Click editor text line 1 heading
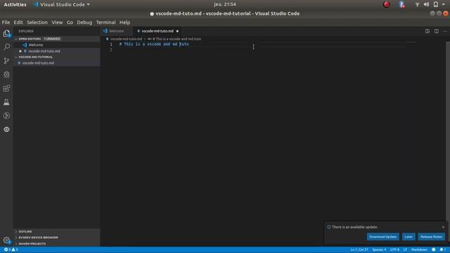This screenshot has height=253, width=450. 154,44
